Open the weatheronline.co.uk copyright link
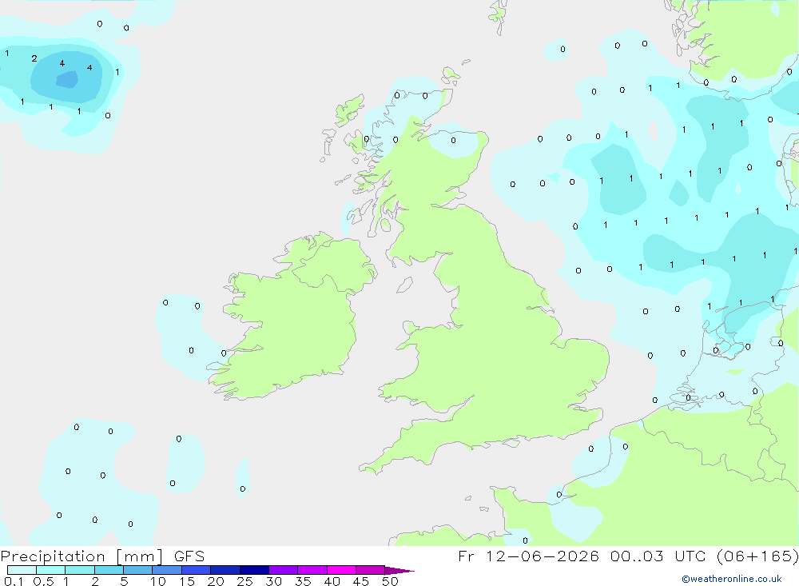This screenshot has height=586, width=799. click(732, 579)
